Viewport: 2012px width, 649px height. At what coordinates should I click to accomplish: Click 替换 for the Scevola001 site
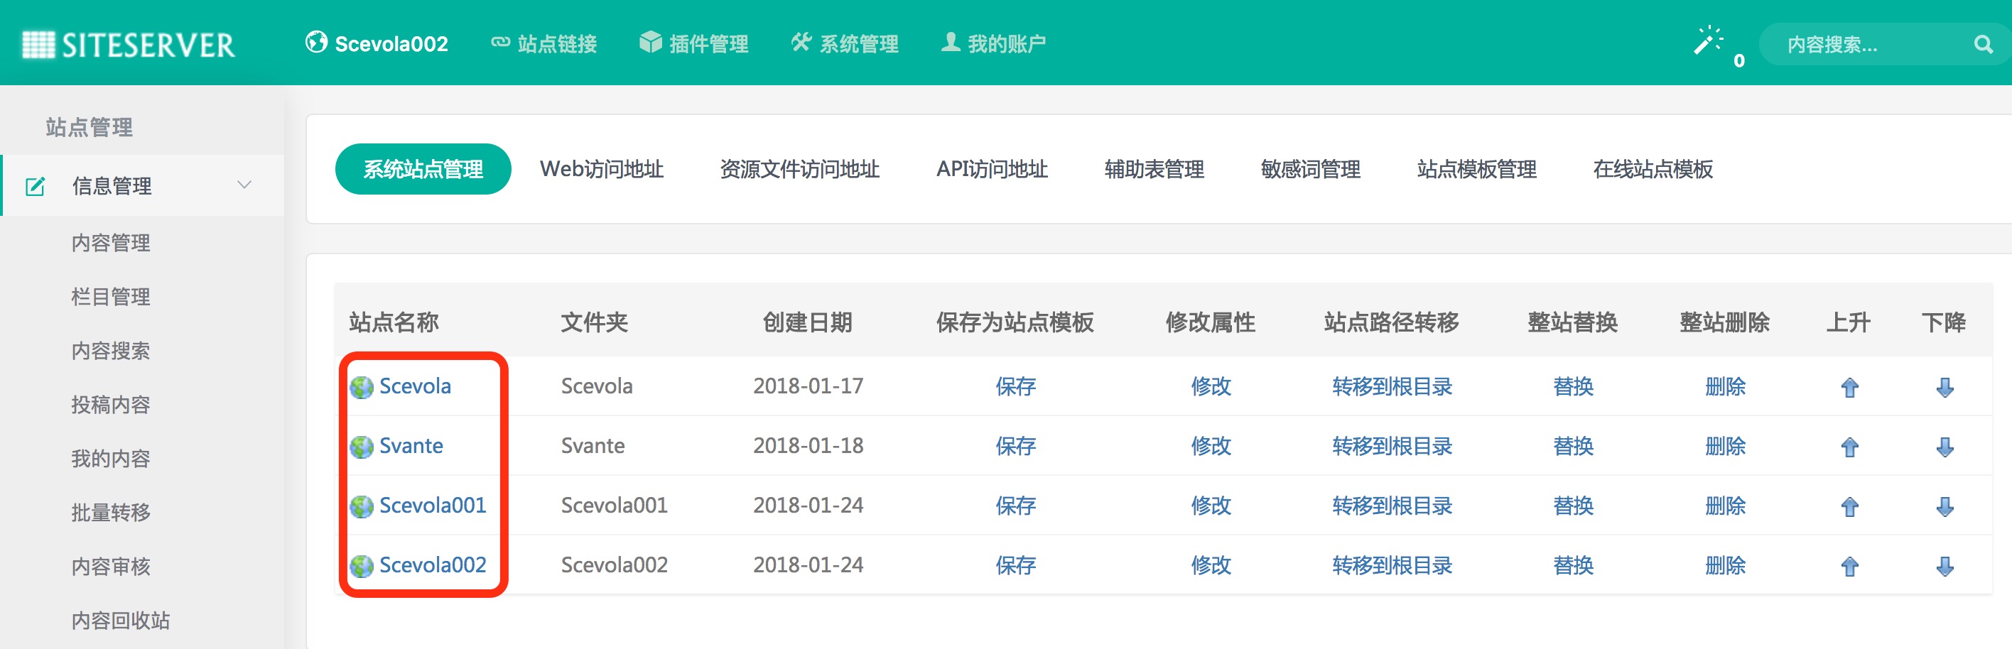(1573, 506)
